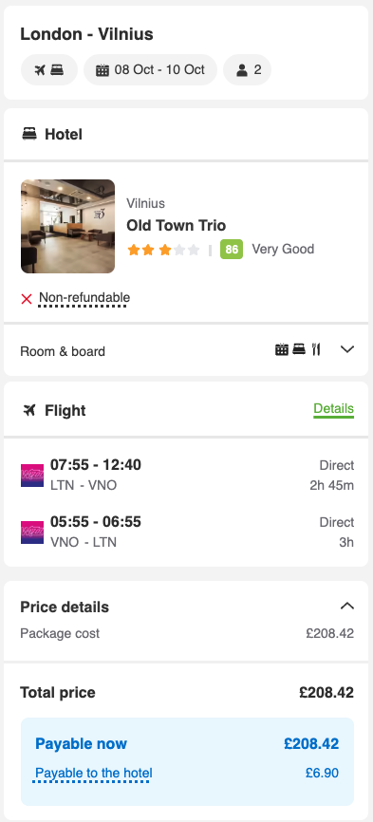Screen dimensions: 373x822
Task: Click the calendar icon in Room & board row
Action: [282, 349]
